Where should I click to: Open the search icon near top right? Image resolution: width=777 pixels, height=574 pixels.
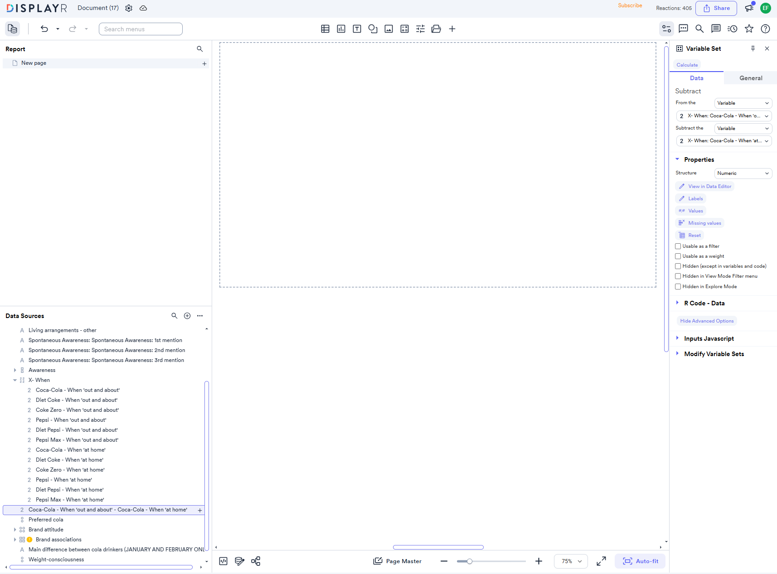(x=699, y=29)
